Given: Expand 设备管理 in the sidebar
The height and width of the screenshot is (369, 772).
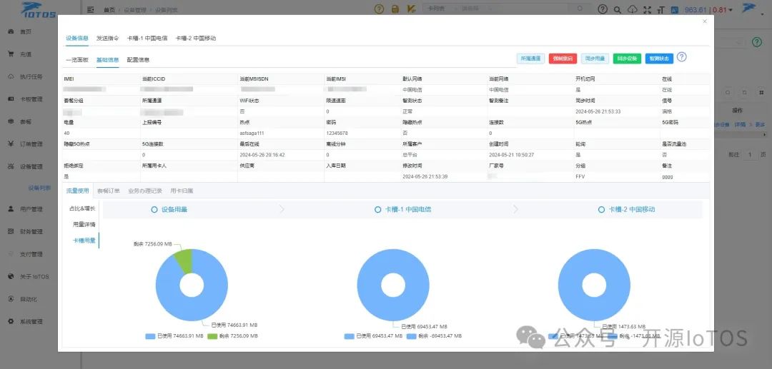Looking at the screenshot, I should click(31, 166).
